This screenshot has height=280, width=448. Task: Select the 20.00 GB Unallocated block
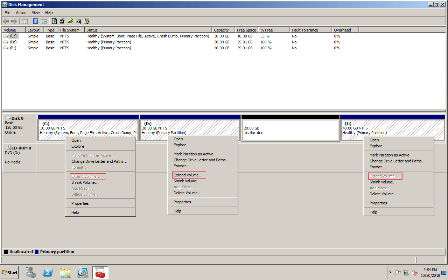290,128
